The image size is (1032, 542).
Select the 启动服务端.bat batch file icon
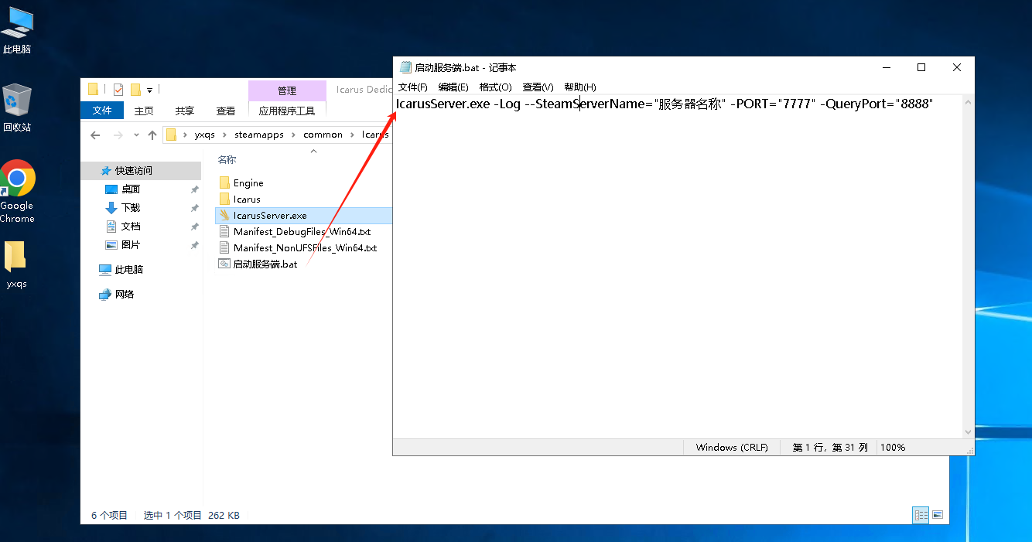224,264
